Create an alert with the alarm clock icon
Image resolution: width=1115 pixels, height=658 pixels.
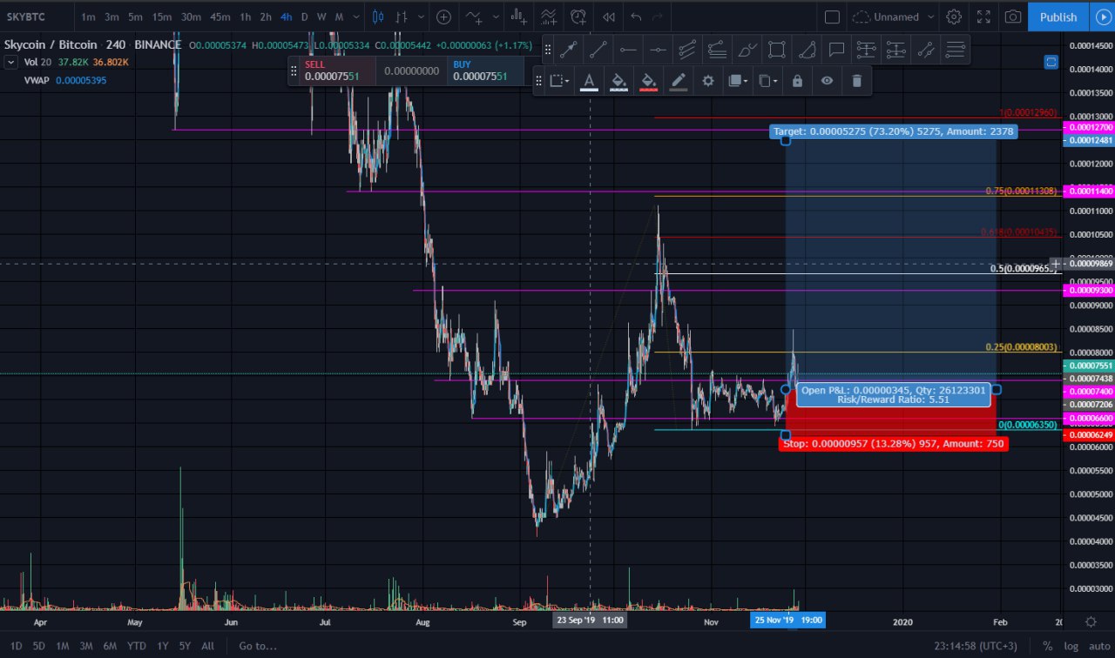click(x=578, y=17)
